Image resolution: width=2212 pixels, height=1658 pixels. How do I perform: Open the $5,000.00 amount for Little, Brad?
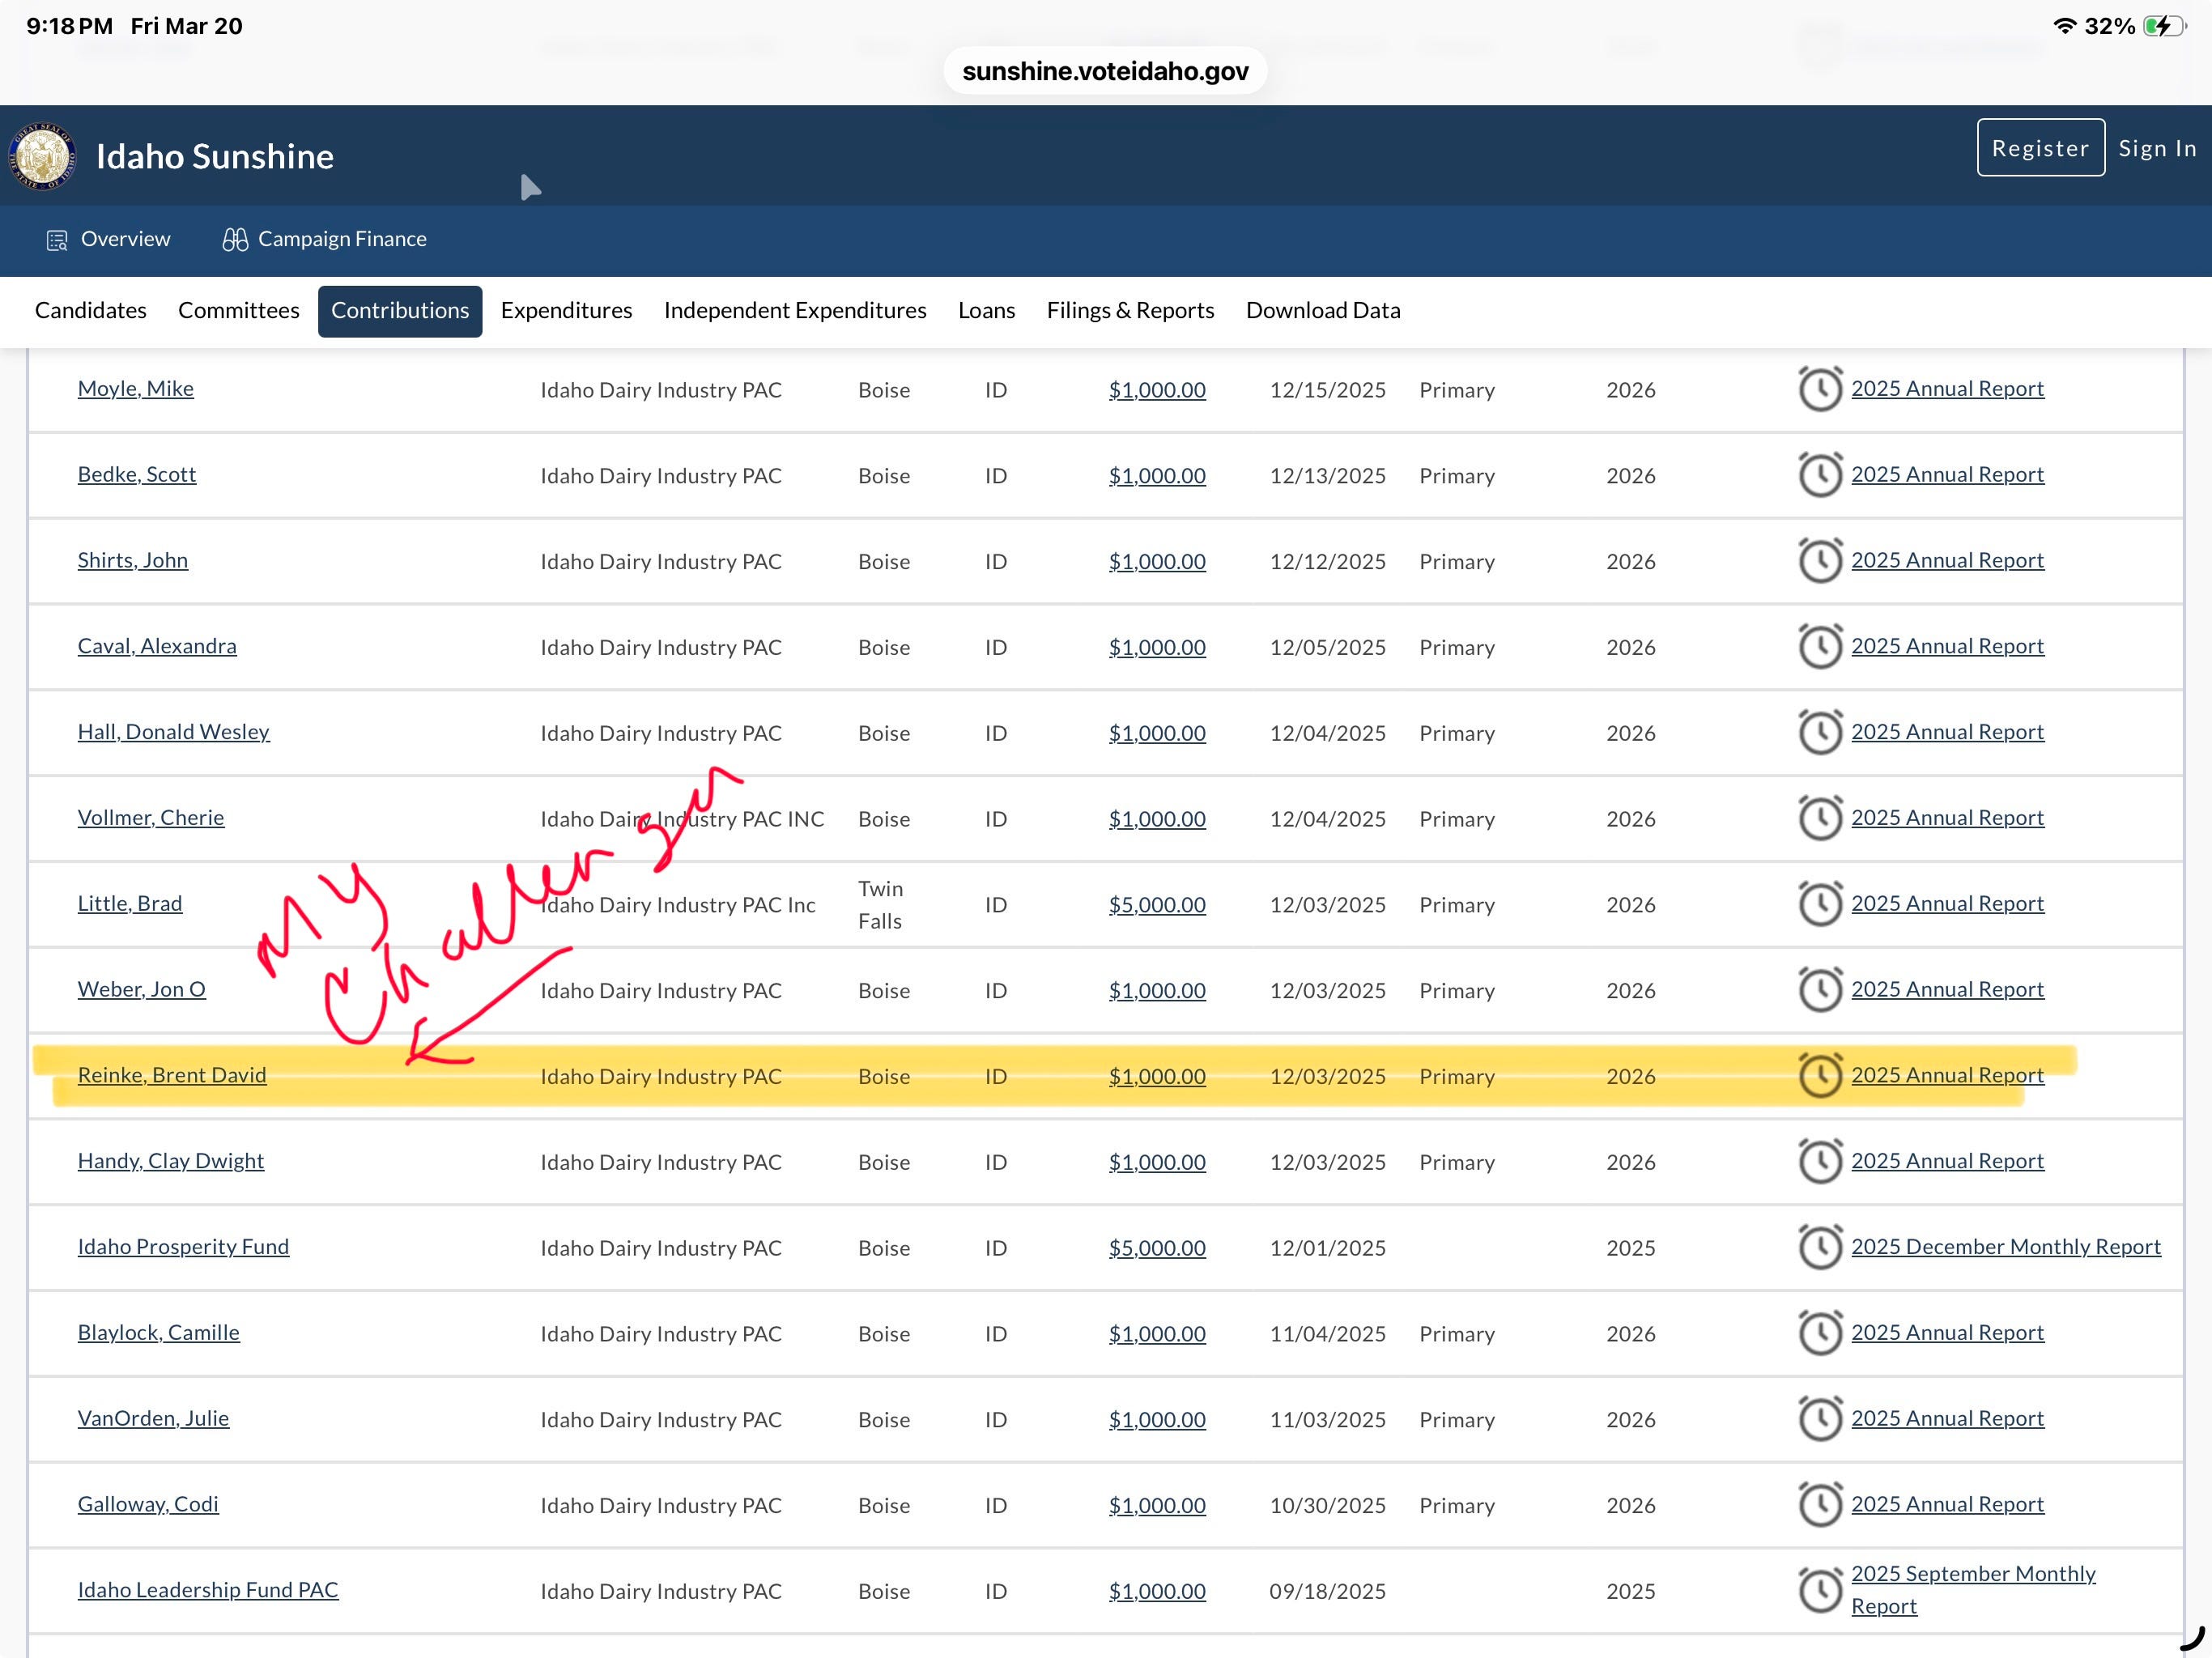[1157, 905]
